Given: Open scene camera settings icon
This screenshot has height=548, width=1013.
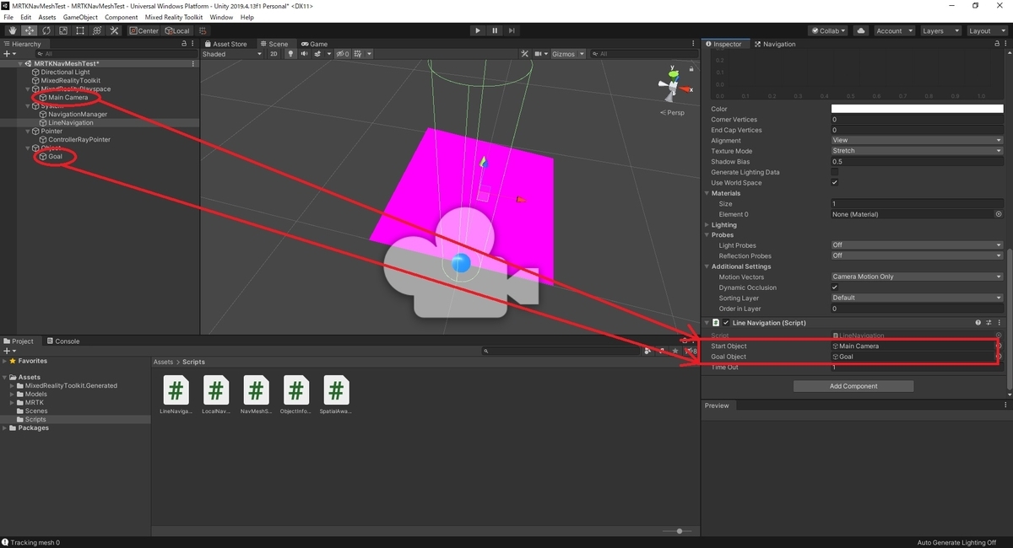Looking at the screenshot, I should (539, 54).
